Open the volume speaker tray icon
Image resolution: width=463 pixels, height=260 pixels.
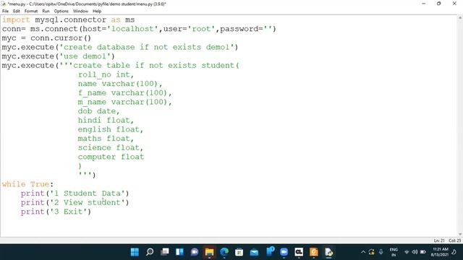tap(415, 252)
